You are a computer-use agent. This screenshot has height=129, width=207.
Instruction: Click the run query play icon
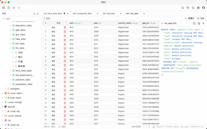pos(14,8)
